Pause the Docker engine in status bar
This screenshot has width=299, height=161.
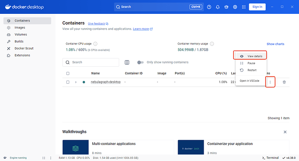44,158
